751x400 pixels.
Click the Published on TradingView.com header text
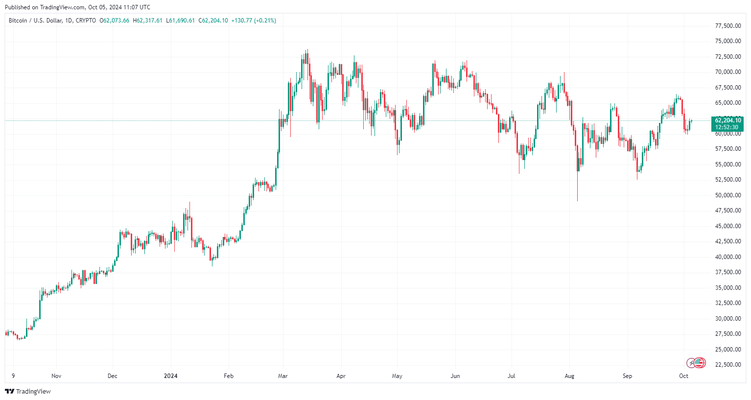77,7
